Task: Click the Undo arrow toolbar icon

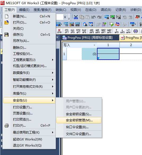Action: pyautogui.click(x=93, y=17)
